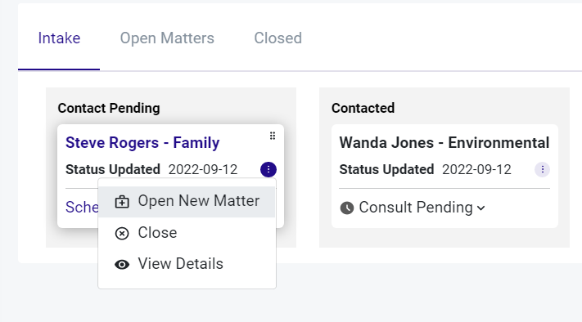
Task: Click the Wanda Jones - Environmental card title
Action: tap(444, 143)
